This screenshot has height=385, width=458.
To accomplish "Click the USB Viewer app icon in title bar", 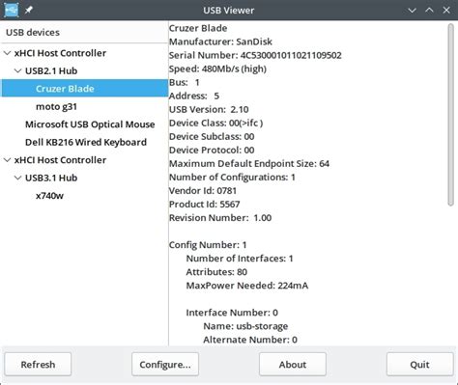I will (11, 10).
